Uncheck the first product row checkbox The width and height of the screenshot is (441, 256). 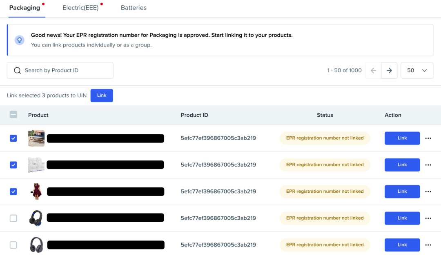tap(13, 138)
